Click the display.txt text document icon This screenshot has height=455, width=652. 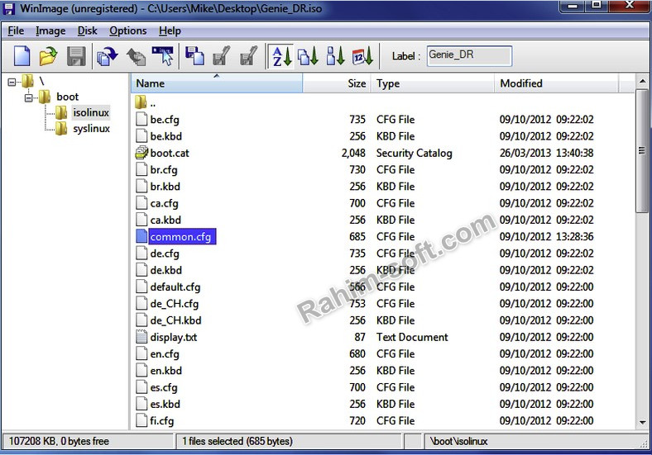click(141, 337)
